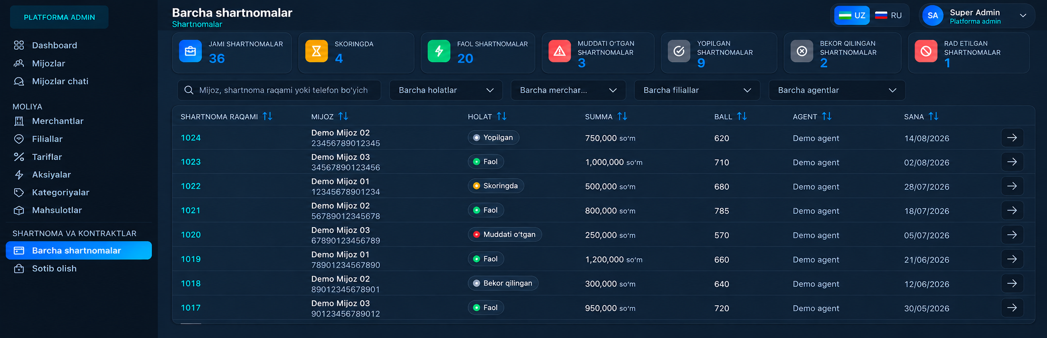Click the Muddati o'tgan status badge
1047x338 pixels.
pyautogui.click(x=505, y=234)
